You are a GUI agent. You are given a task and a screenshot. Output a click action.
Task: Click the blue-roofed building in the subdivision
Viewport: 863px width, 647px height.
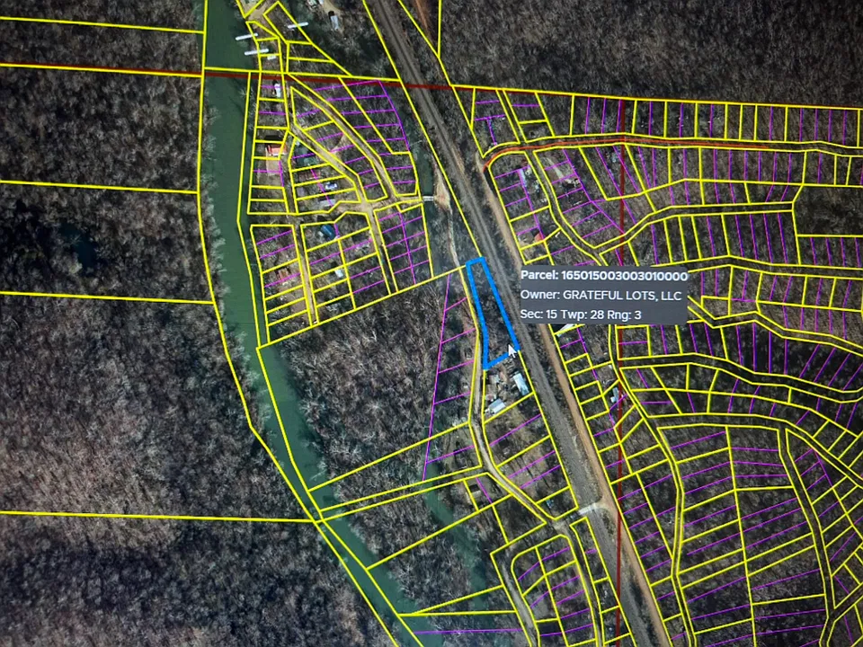(x=328, y=231)
